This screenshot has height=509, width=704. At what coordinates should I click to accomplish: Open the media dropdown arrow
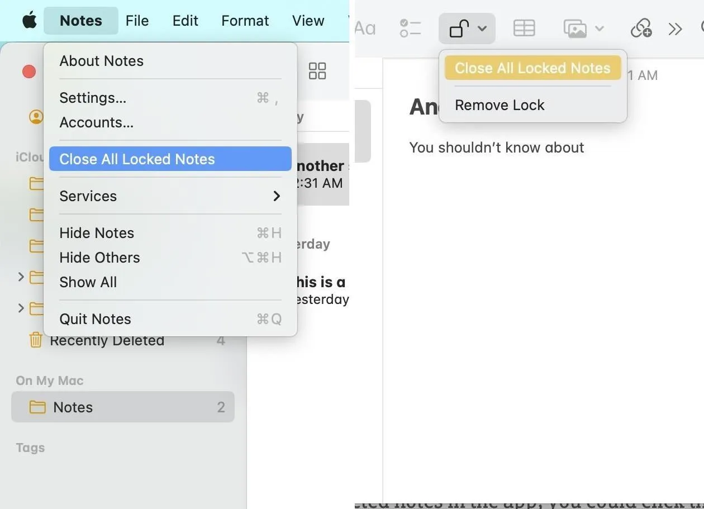[x=600, y=28]
